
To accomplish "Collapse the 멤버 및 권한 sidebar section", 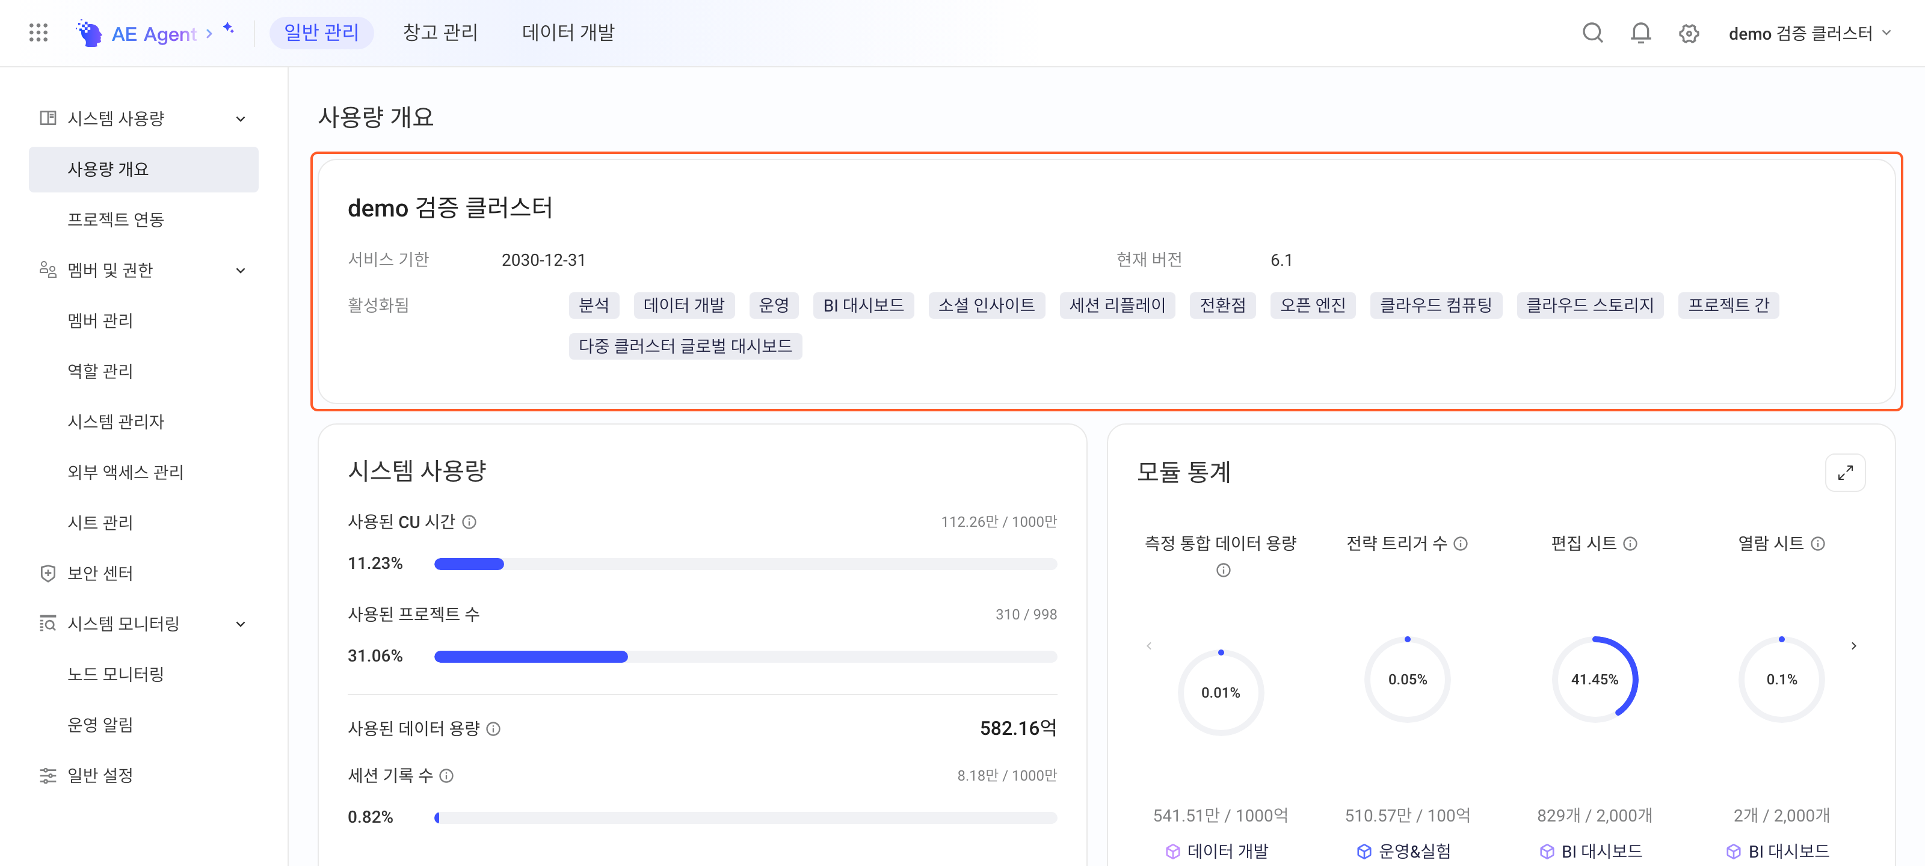I will pyautogui.click(x=241, y=271).
